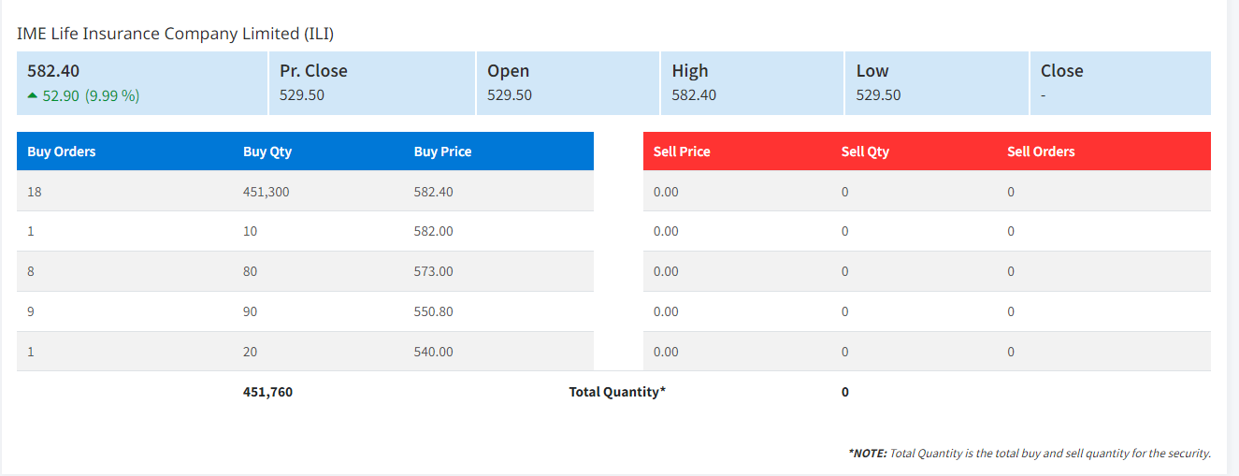The height and width of the screenshot is (476, 1239).
Task: Click the IME Life Insurance Company Limited title
Action: point(175,34)
